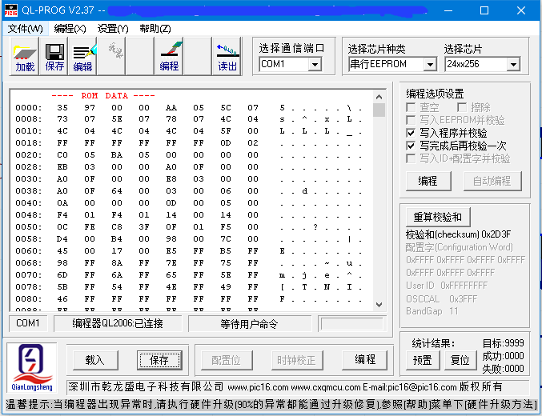
Task: Click checksum value 0x2D3F text
Action: pyautogui.click(x=496, y=234)
